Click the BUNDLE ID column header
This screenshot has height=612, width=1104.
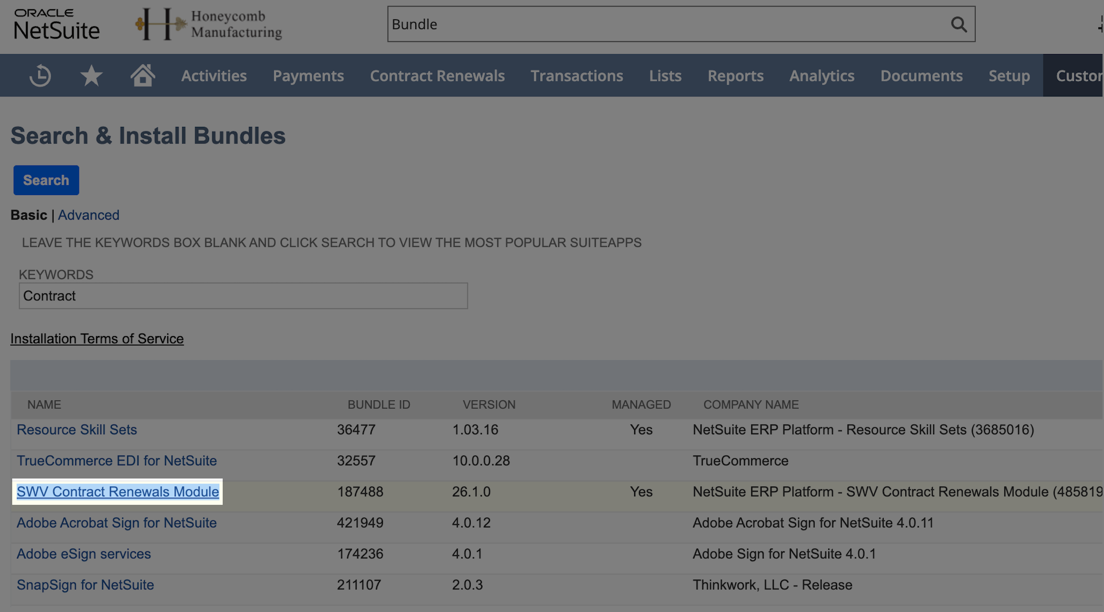point(379,405)
